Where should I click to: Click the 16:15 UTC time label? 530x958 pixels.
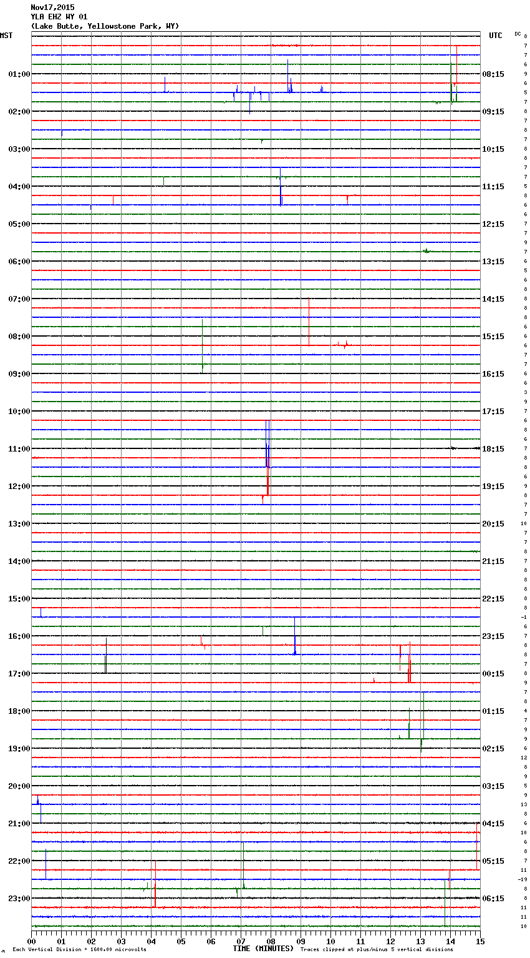click(493, 374)
